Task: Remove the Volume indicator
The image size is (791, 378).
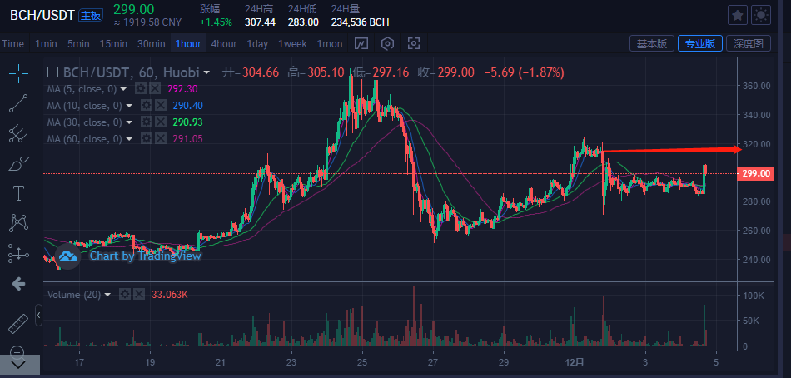Action: (x=139, y=295)
